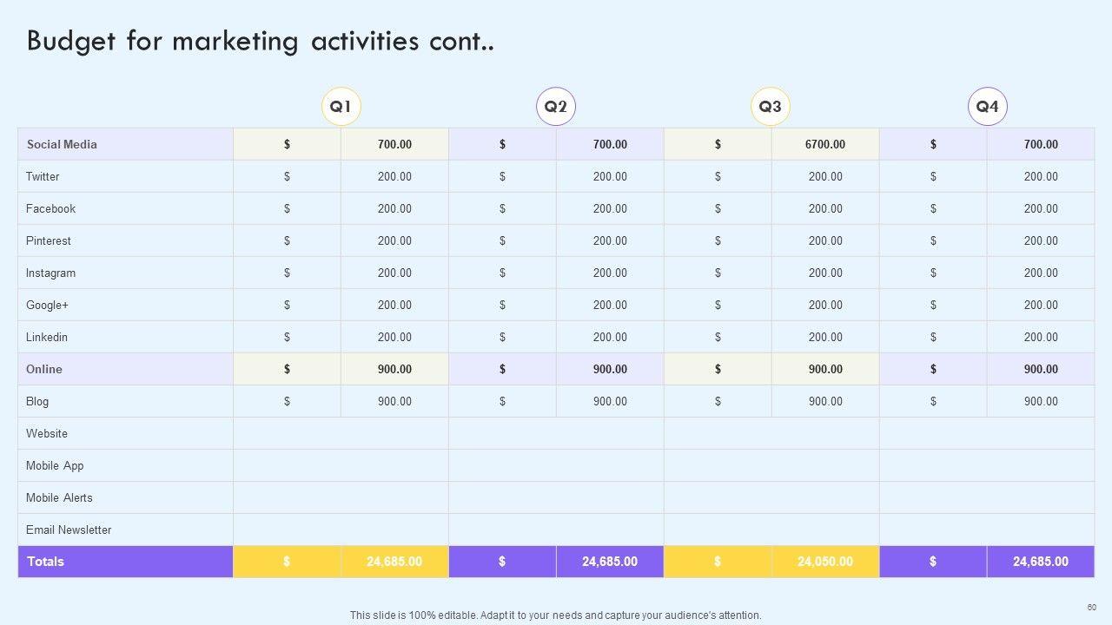Select the empty Q2 Website cell
This screenshot has width=1112, height=625.
[x=556, y=433]
